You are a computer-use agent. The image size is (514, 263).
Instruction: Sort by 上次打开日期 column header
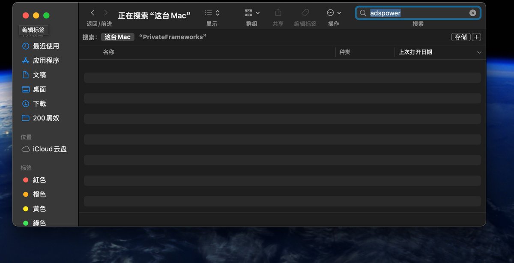415,52
